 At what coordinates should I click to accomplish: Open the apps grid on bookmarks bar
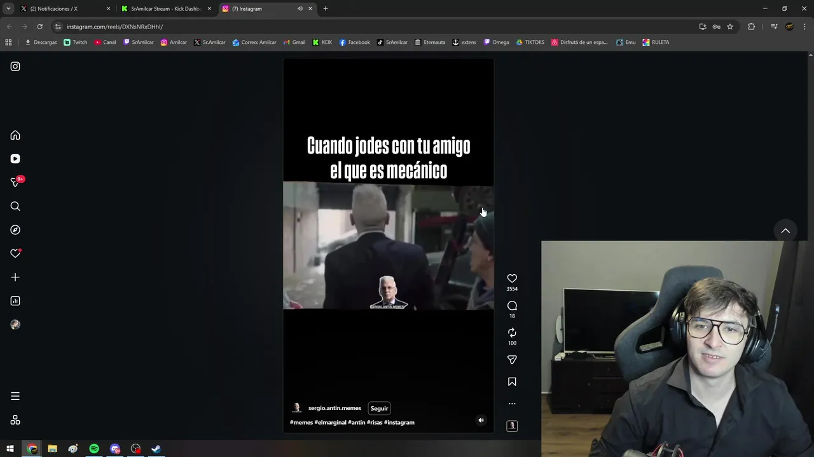[x=8, y=43]
